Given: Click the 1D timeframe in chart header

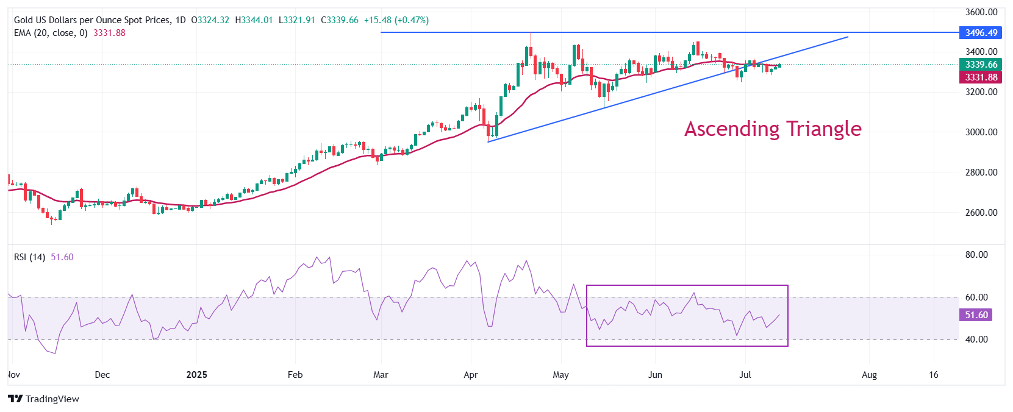Looking at the screenshot, I should 181,20.
